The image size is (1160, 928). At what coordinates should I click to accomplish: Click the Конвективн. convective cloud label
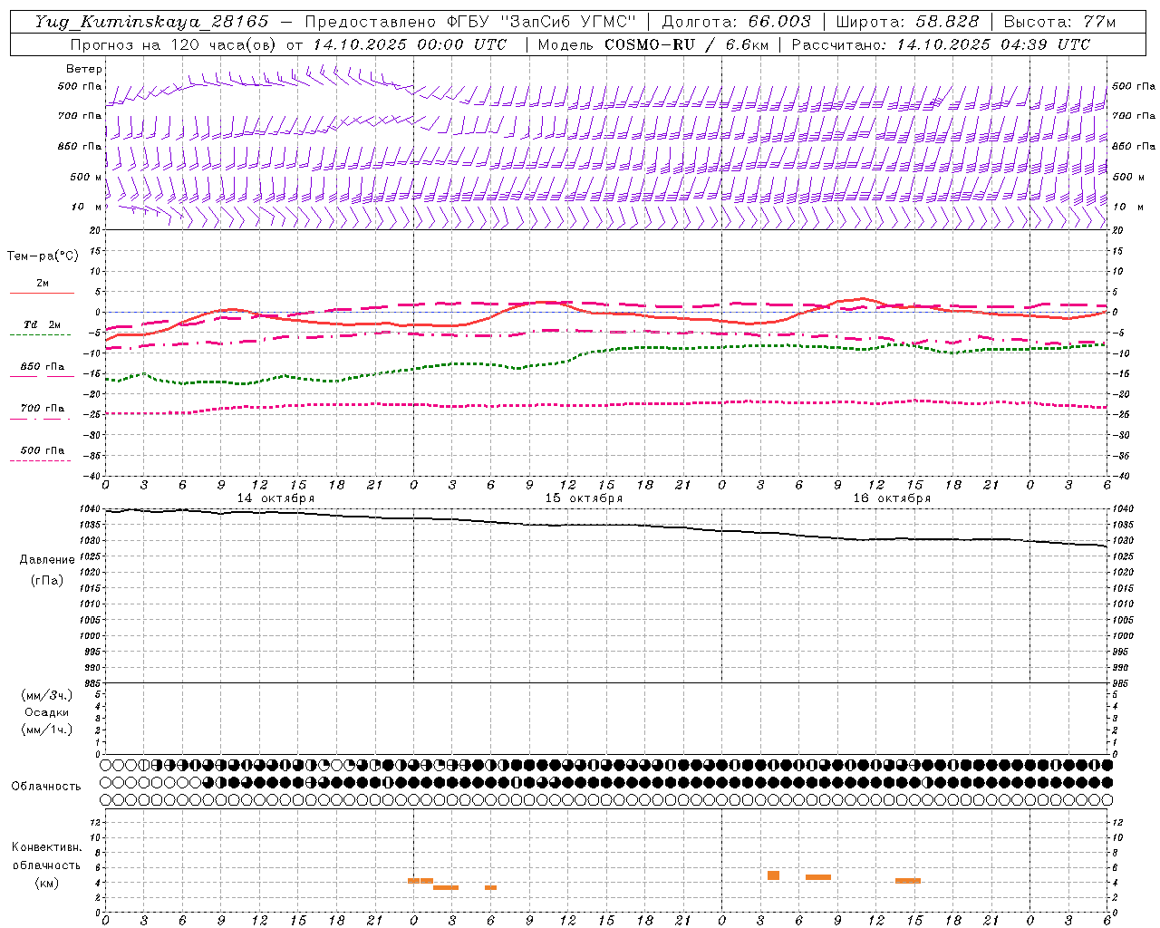(x=46, y=847)
